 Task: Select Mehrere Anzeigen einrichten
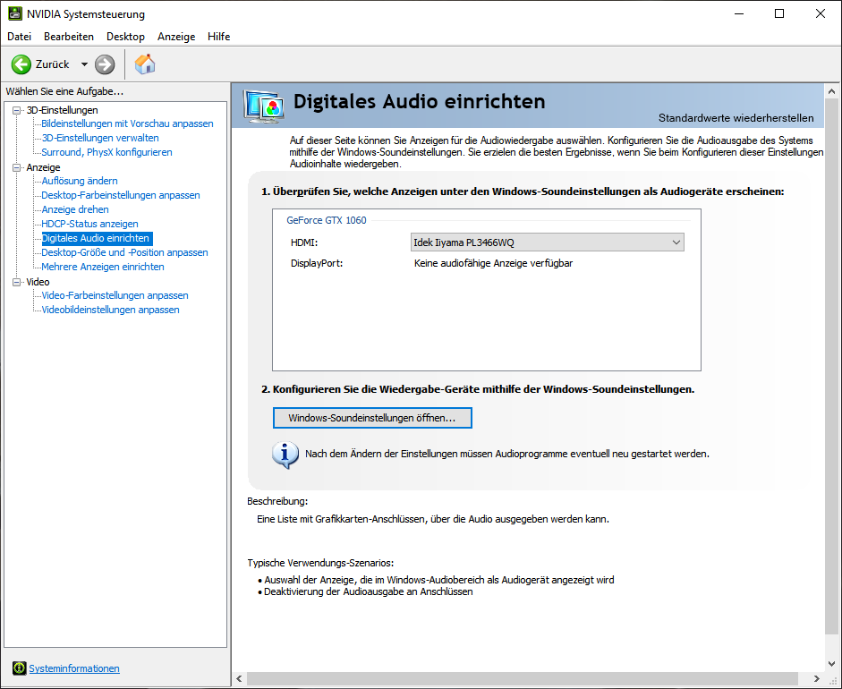point(103,267)
